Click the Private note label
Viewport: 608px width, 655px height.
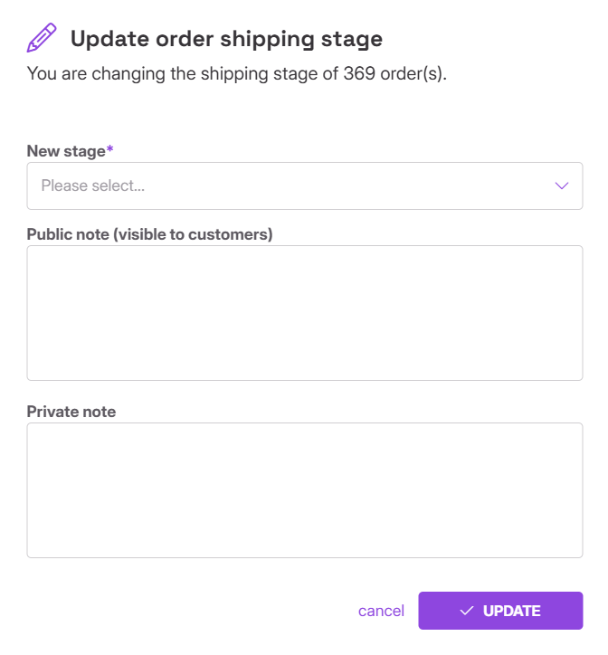click(x=71, y=412)
